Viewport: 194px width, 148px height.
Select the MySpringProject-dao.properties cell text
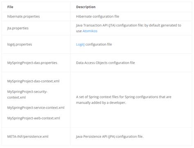point(32,63)
